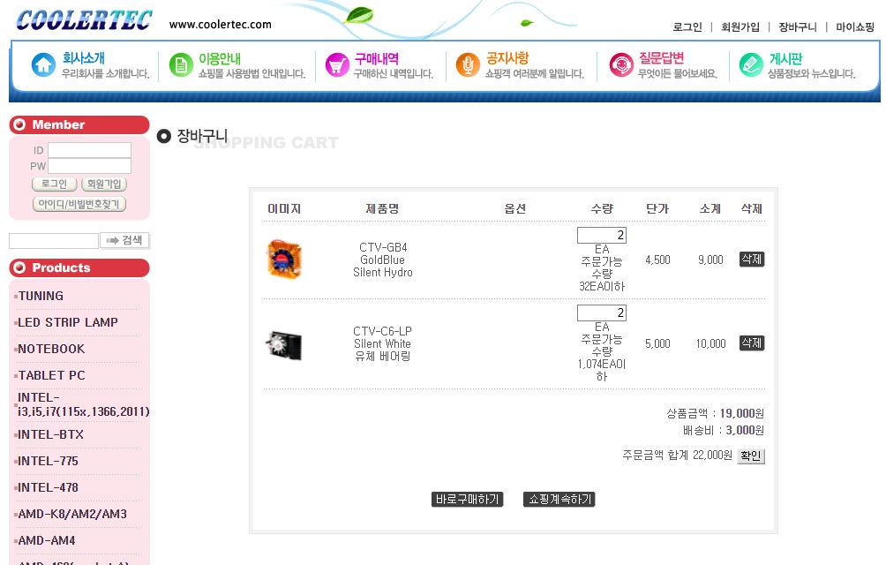
Task: Click the 확인 confirm button
Action: (x=750, y=456)
